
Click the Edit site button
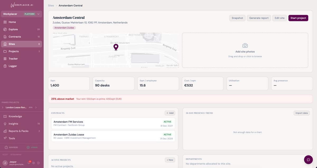(x=279, y=18)
